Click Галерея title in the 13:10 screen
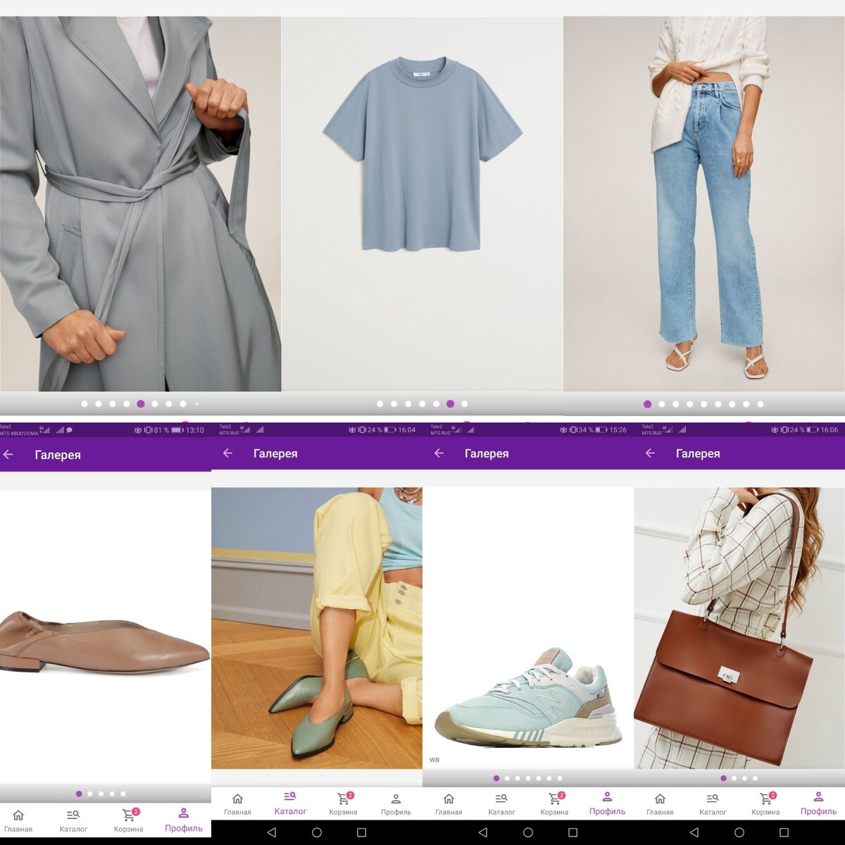Screen dimensions: 845x845 click(58, 455)
